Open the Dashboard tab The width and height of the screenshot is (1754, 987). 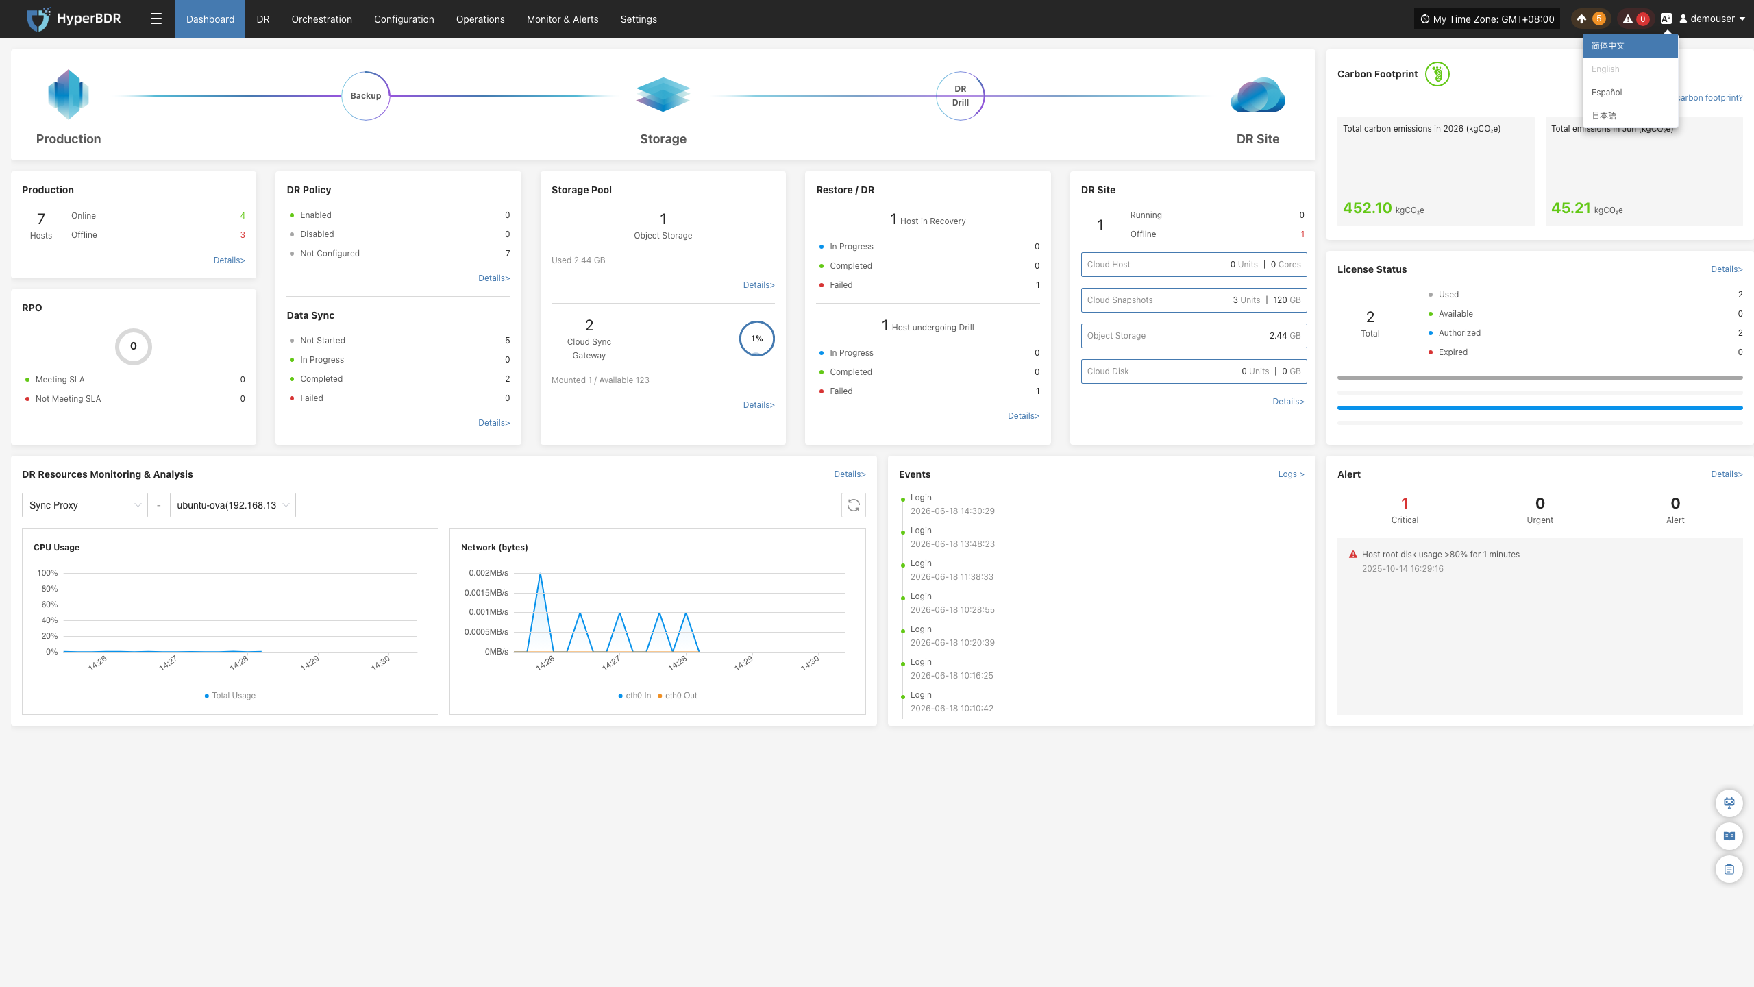point(210,19)
